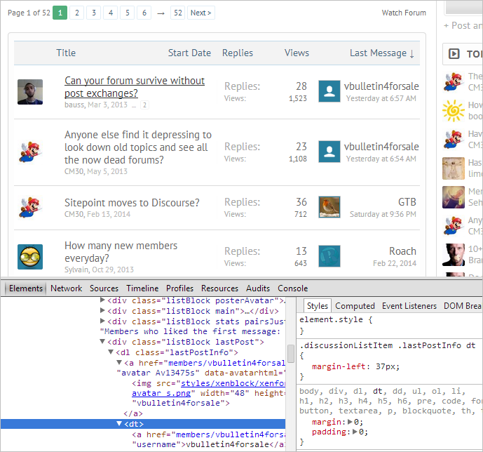483x452 pixels.
Task: Click default avatar icon next to 'Yesterday at 6:54 AM'
Action: coord(329,152)
